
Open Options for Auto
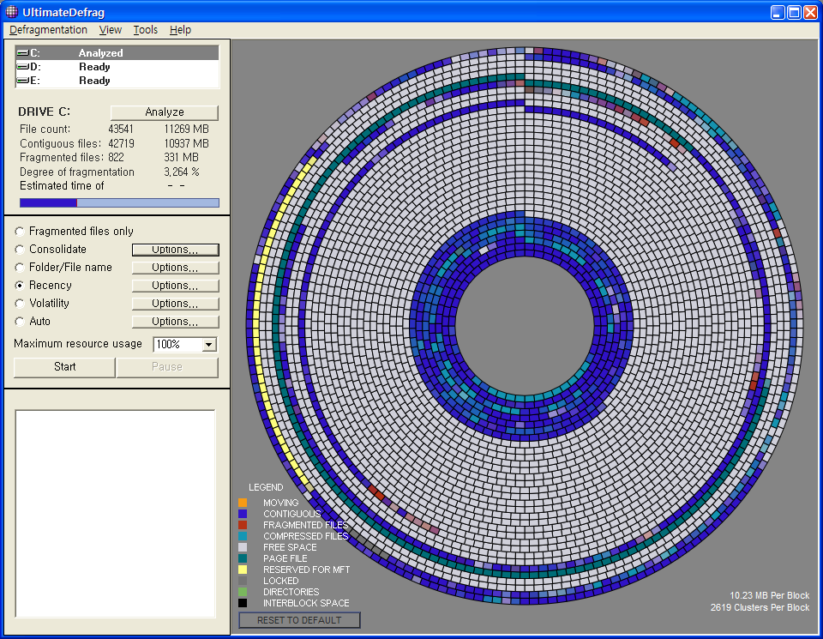175,322
